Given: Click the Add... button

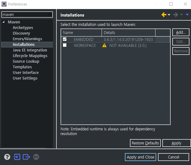Looking at the screenshot, I should point(181,32).
